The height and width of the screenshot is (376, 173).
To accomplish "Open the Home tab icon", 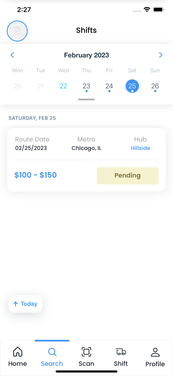I will (x=18, y=352).
